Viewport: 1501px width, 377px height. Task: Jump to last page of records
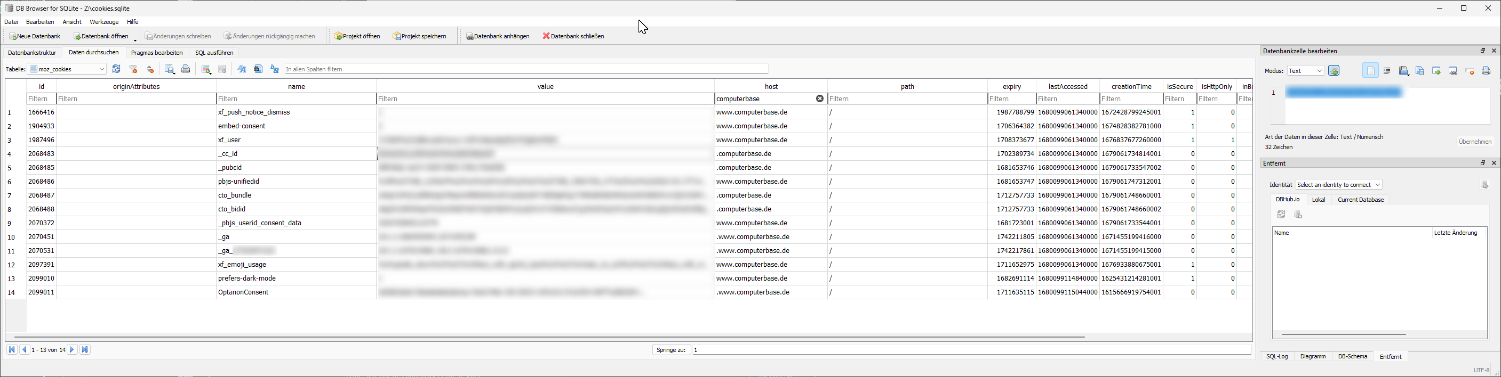pyautogui.click(x=85, y=350)
